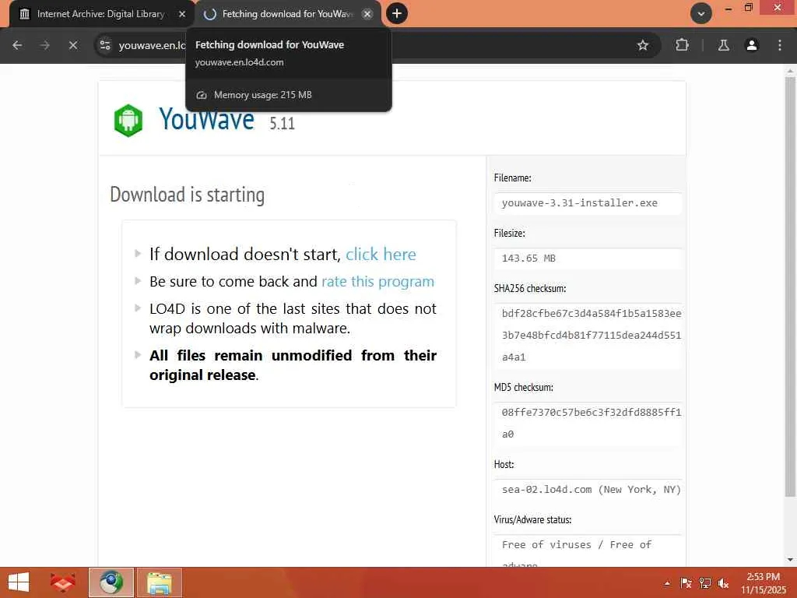Go back to the previous page
This screenshot has height=598, width=797.
click(17, 45)
